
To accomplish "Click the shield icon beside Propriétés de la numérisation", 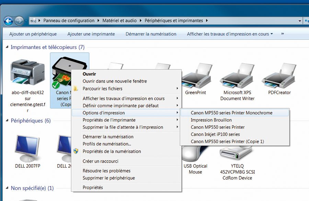I will coord(76,151).
